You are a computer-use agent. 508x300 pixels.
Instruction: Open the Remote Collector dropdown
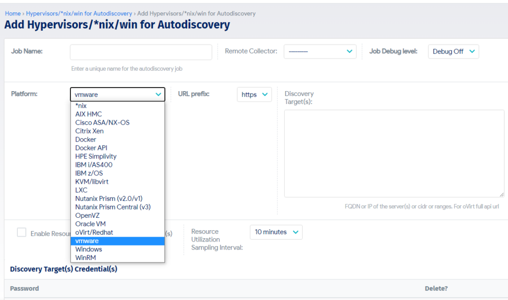(320, 51)
